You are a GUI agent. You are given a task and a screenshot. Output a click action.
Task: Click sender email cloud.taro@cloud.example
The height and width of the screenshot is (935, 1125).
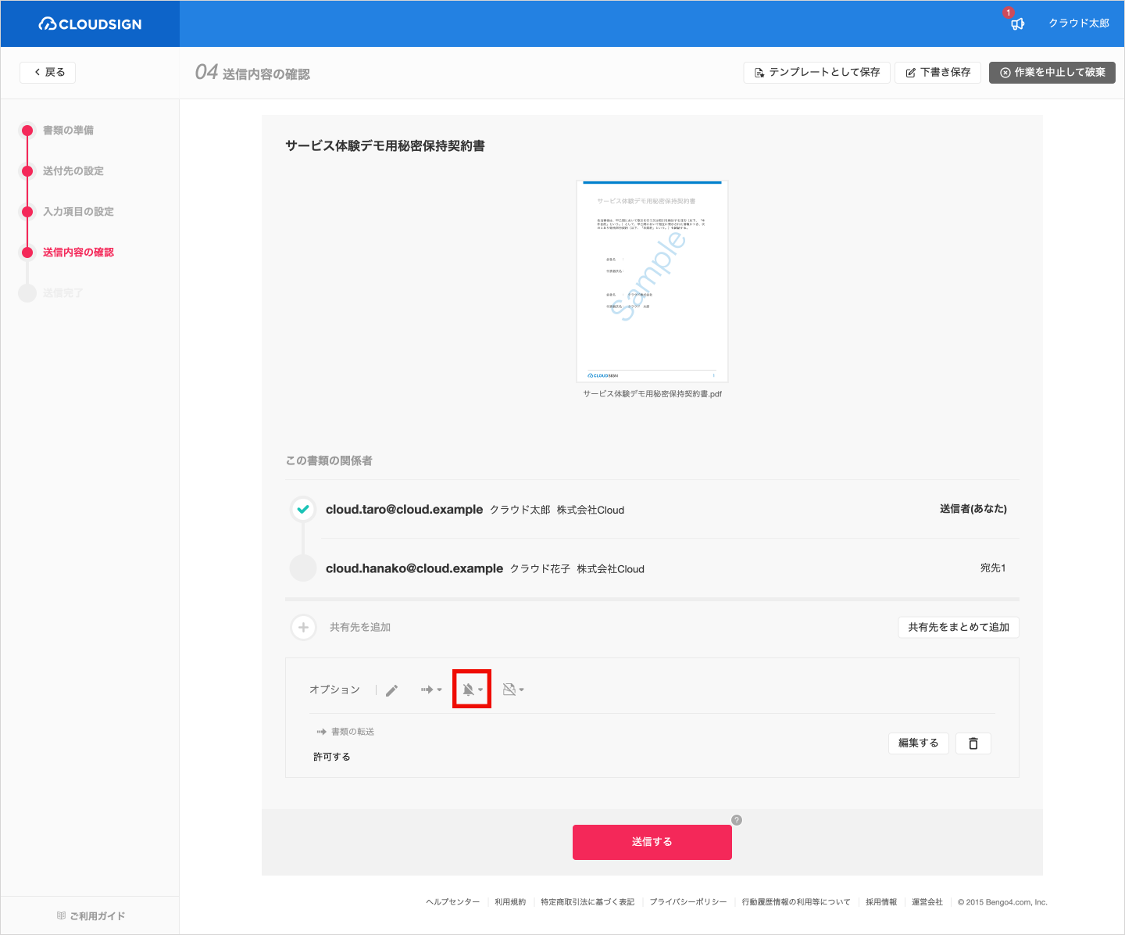pos(404,510)
